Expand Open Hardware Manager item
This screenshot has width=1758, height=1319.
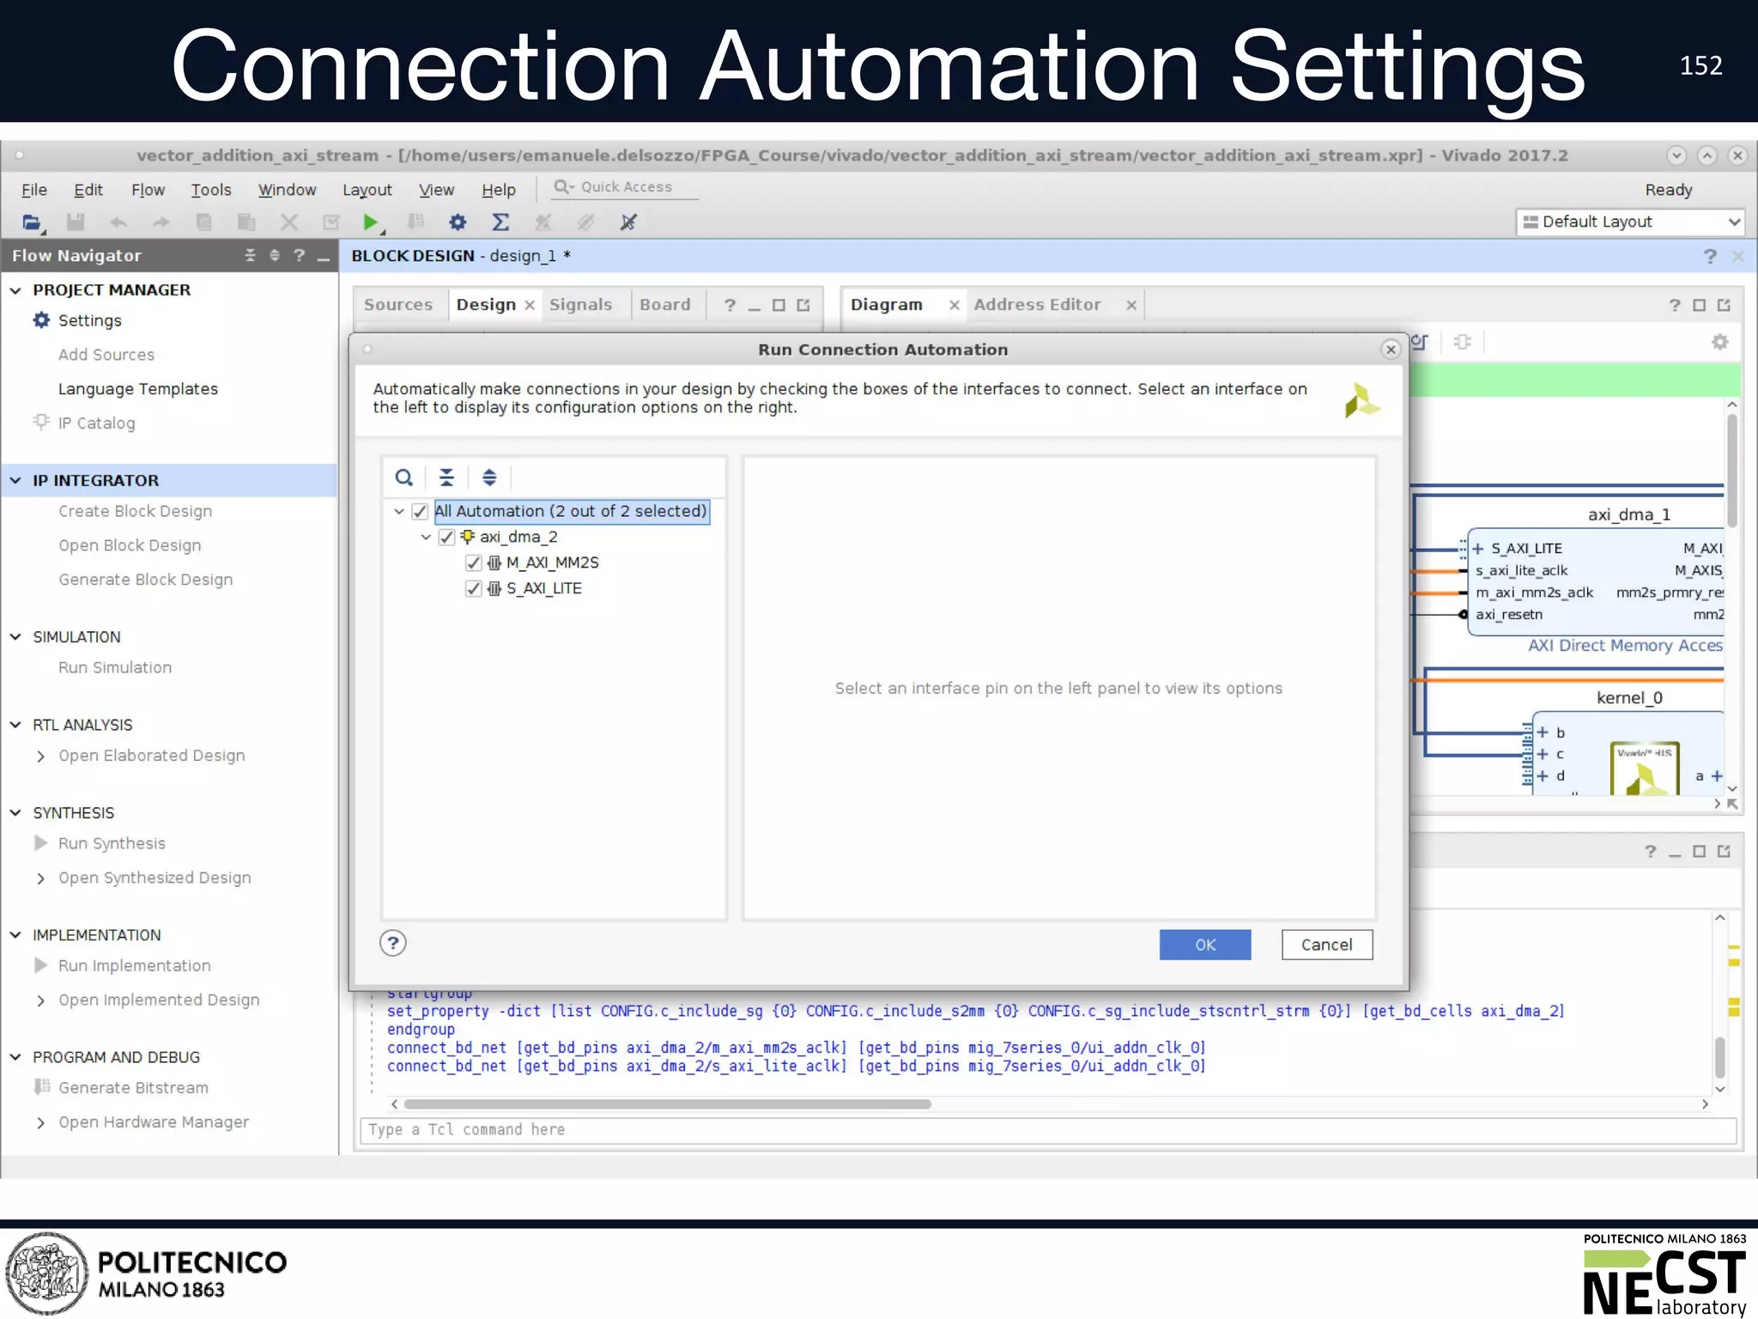click(x=40, y=1123)
